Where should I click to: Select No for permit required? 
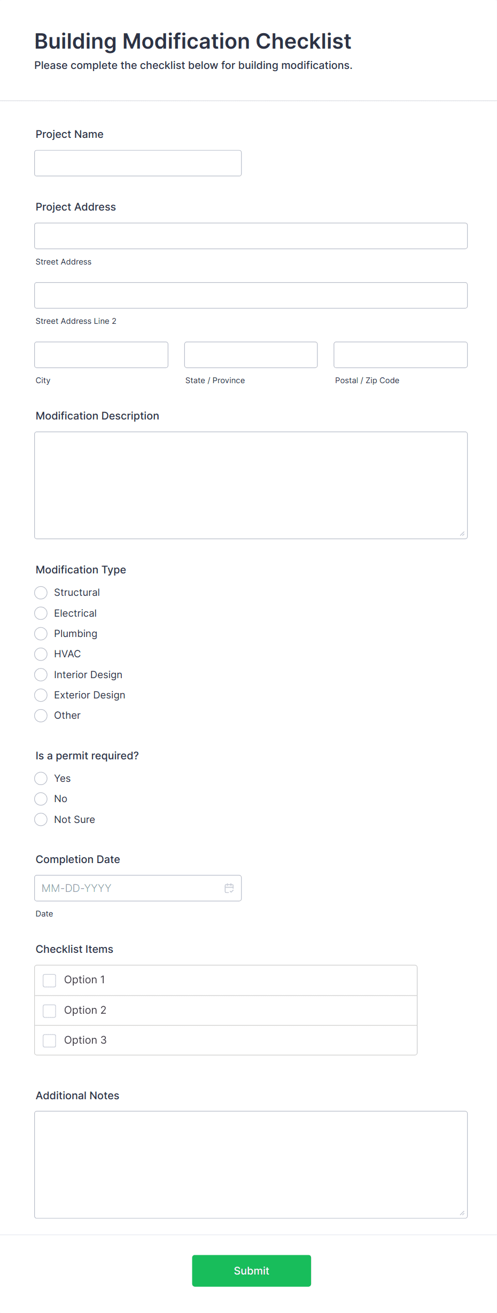tap(41, 798)
